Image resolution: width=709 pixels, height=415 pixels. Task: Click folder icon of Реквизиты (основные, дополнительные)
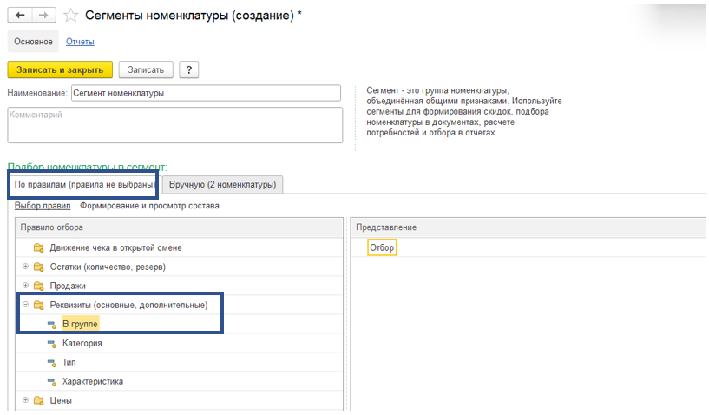click(38, 305)
